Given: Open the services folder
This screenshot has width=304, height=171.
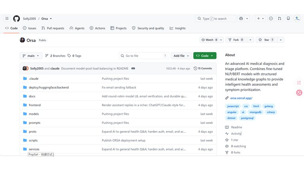Looking at the screenshot, I should click(34, 149).
